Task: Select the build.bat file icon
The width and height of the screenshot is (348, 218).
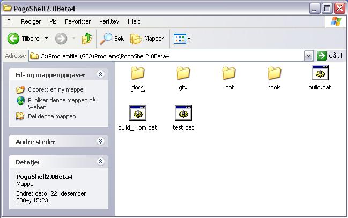Action: pyautogui.click(x=320, y=73)
